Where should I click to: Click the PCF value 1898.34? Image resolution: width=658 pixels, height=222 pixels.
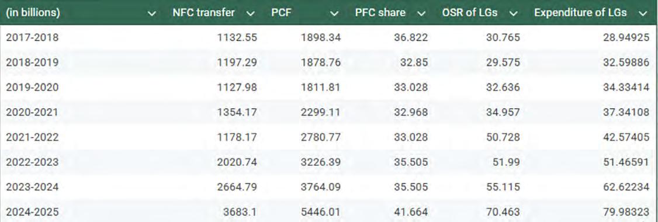(321, 38)
